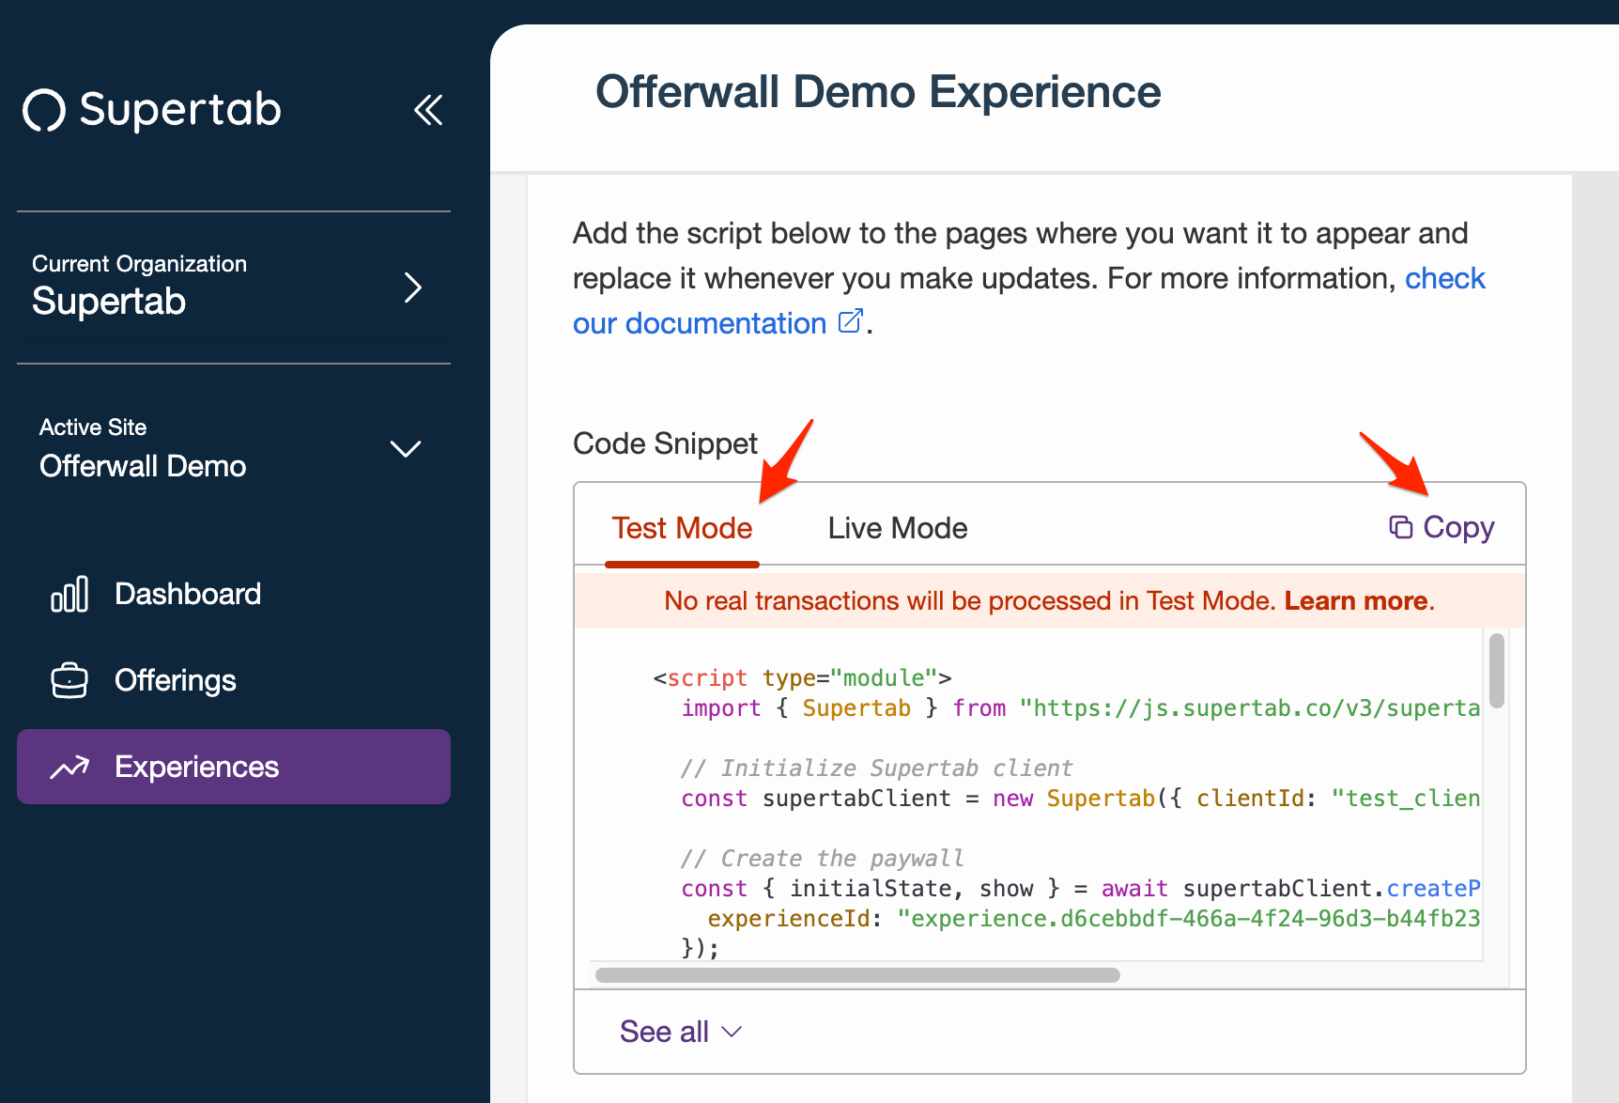Screen dimensions: 1619x1103
Task: Click the code snippet horizontal scrollbar
Action: pyautogui.click(x=857, y=975)
